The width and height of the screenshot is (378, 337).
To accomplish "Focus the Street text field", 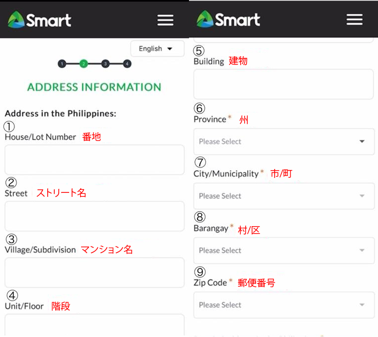I will click(94, 216).
